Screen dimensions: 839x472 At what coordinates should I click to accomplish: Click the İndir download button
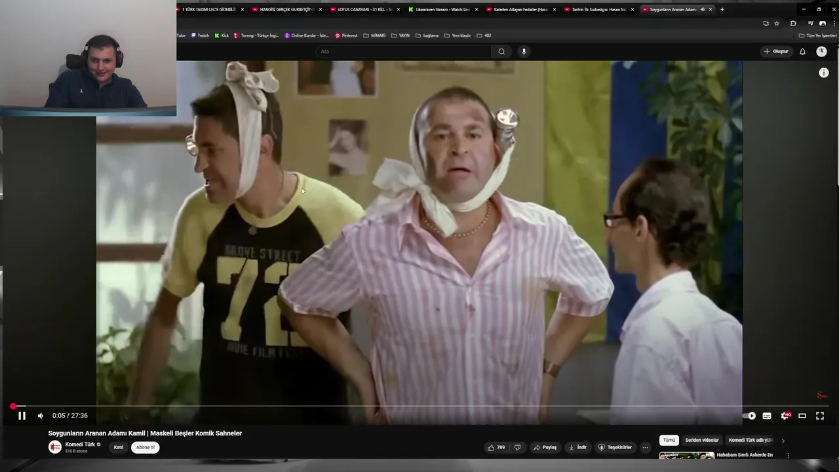point(577,447)
